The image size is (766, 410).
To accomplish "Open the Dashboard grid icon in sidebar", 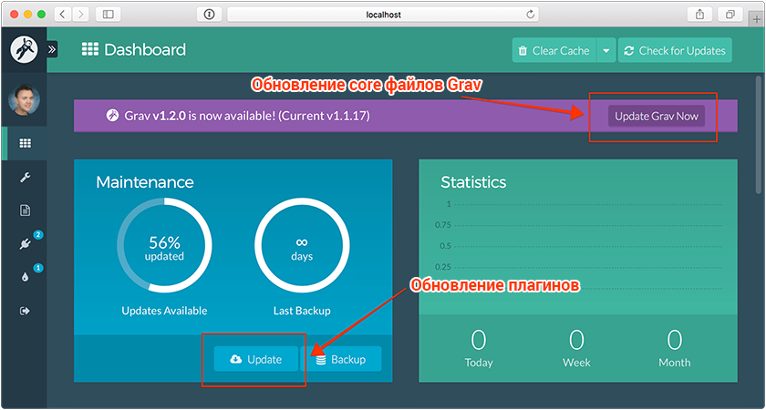I will click(25, 144).
